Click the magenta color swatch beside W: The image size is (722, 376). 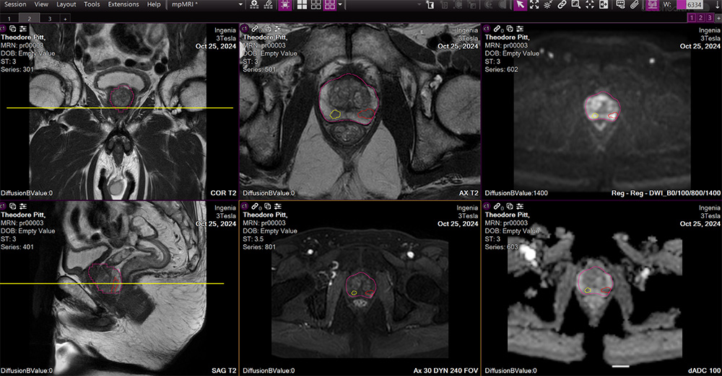(x=680, y=4)
